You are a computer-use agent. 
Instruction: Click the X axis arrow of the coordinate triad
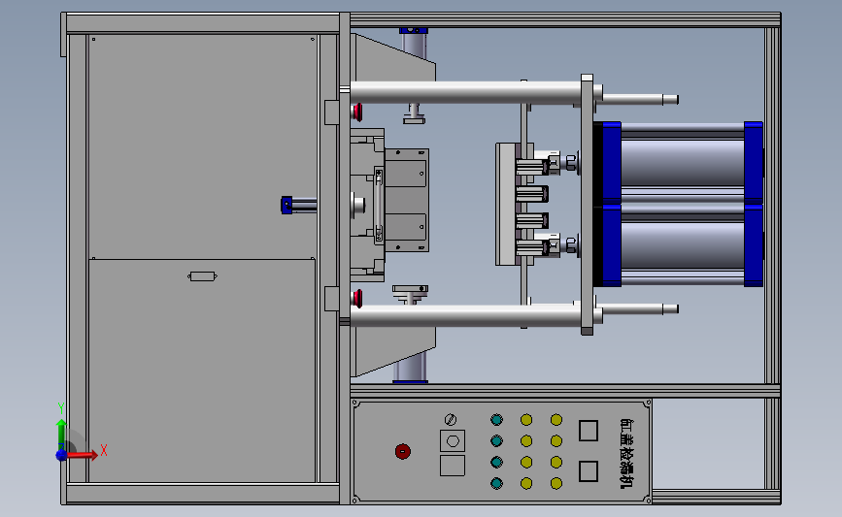[83, 455]
